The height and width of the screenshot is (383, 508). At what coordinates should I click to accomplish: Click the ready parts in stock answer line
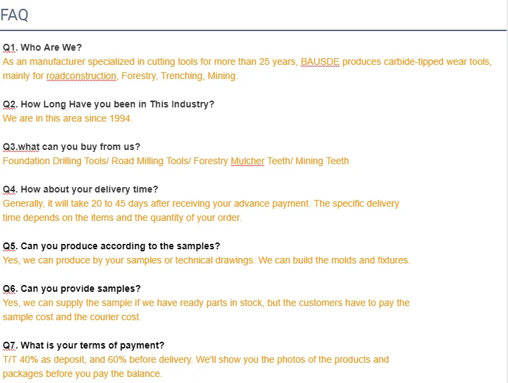point(206,303)
